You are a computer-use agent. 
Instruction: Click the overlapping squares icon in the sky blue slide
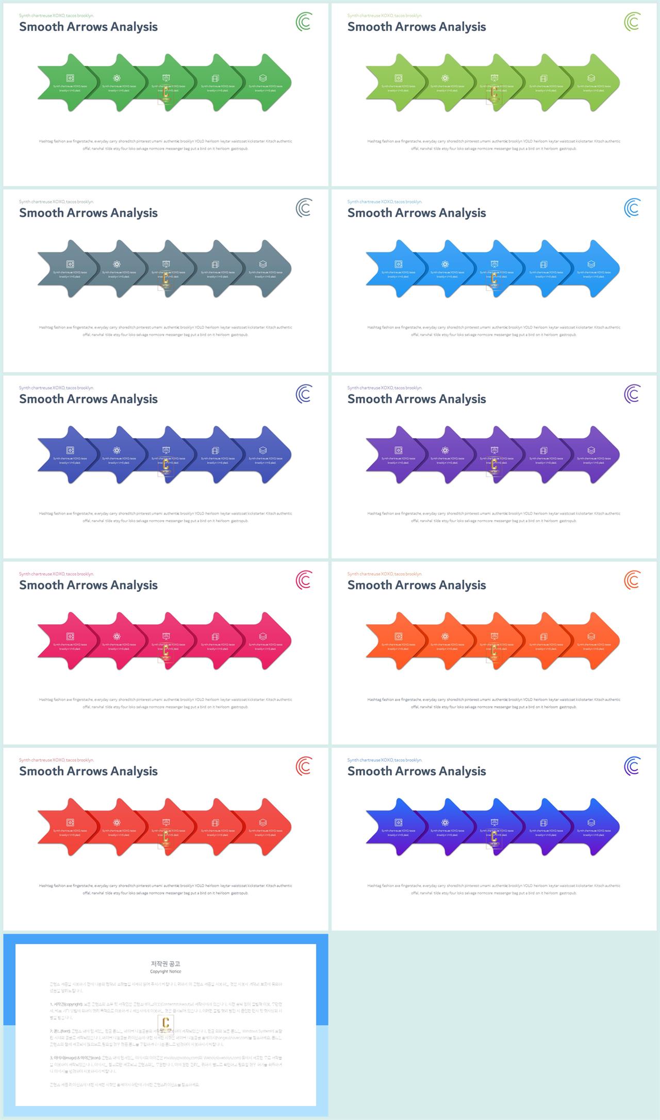point(543,264)
